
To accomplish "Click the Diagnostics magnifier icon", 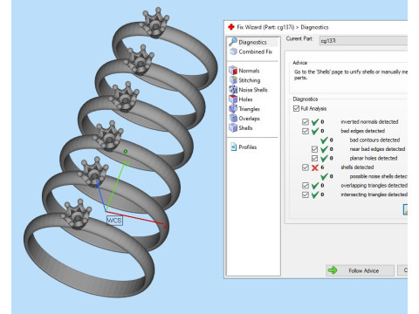I will click(233, 42).
